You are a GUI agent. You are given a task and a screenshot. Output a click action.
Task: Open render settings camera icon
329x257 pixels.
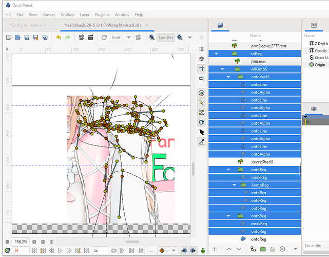[x=82, y=38]
